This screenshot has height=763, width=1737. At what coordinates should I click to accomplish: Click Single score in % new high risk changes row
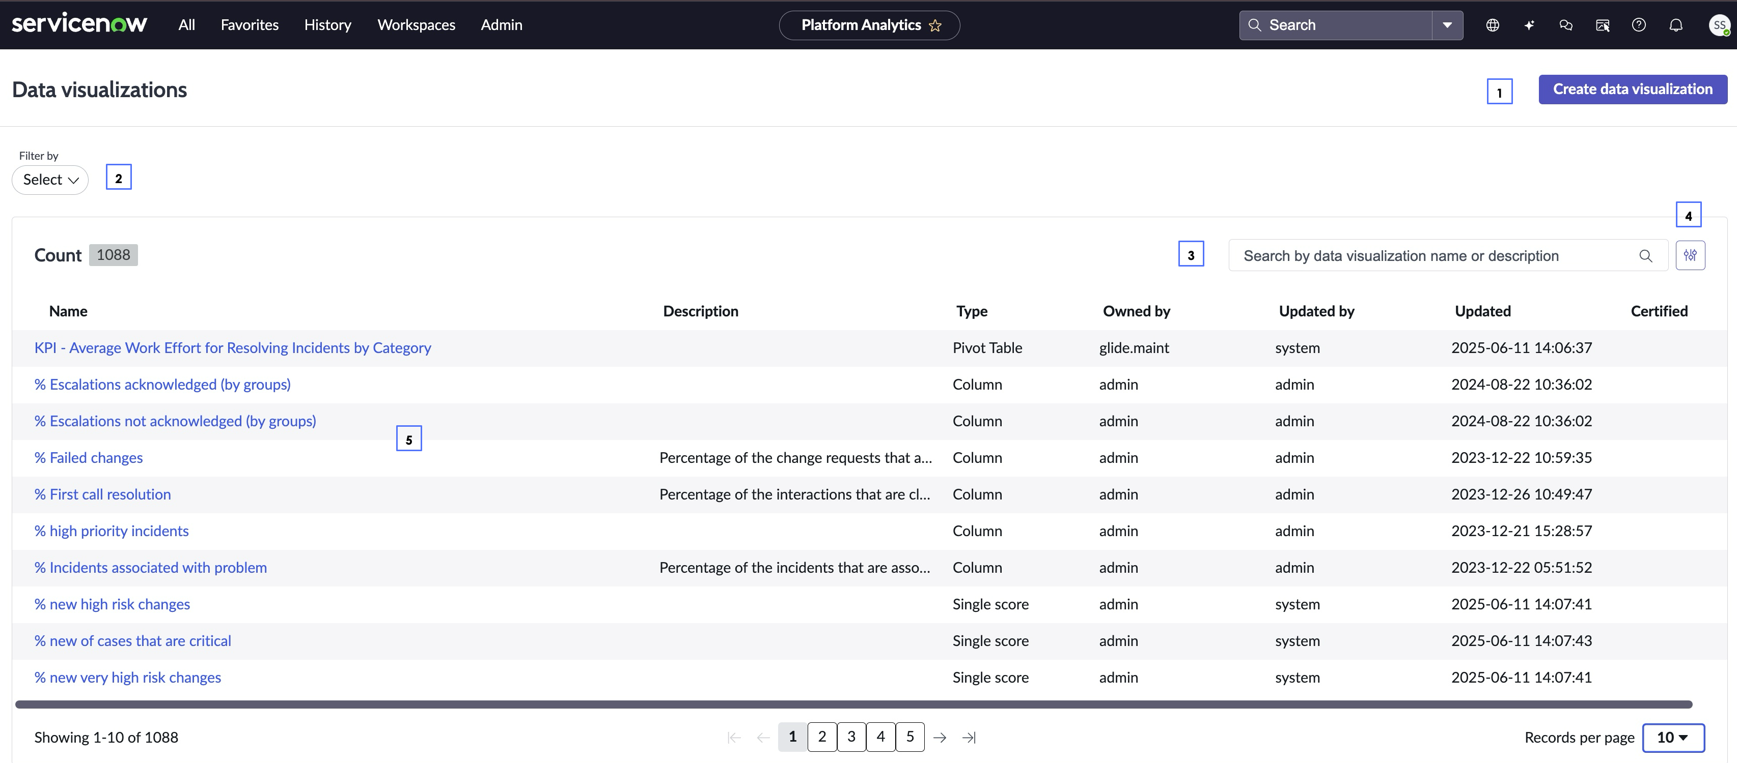pos(990,604)
